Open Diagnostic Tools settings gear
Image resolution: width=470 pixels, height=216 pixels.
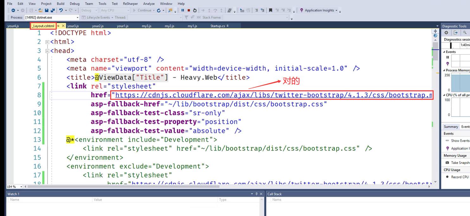tap(446, 33)
